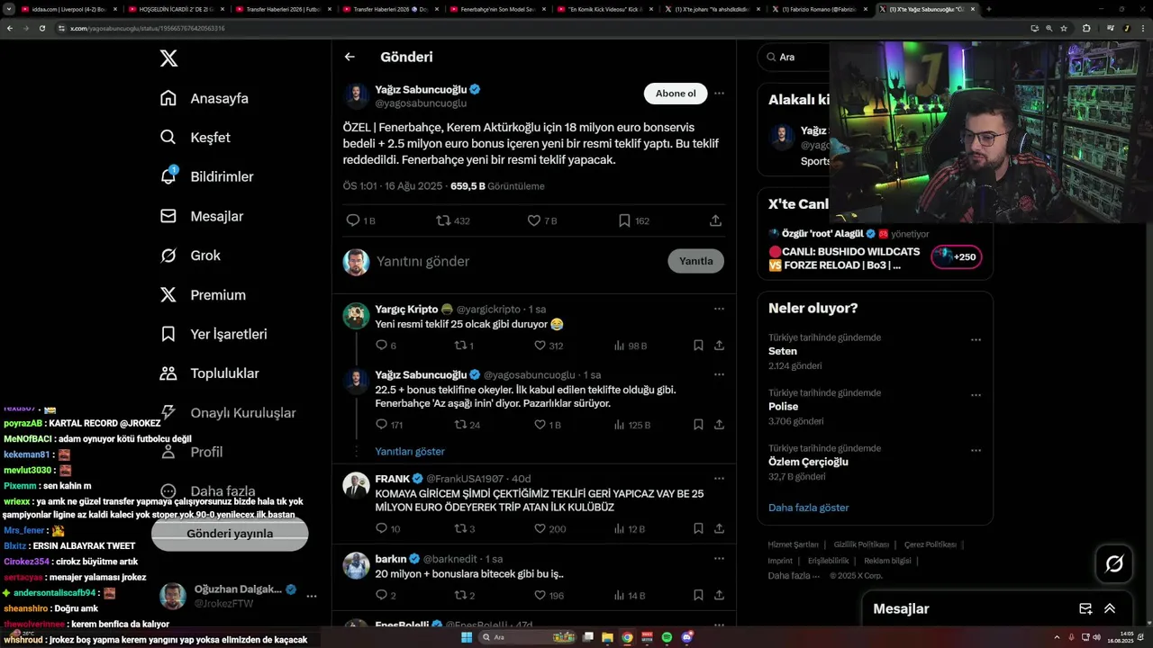Reply to Yargıç Kripto's comment
Viewport: 1153px width, 648px height.
381,346
